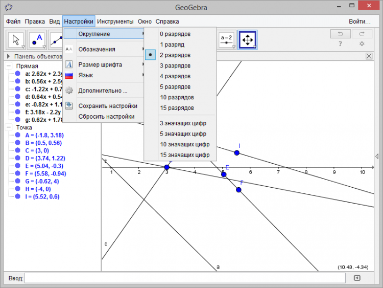Collapse the Точка tree group
Image resolution: width=383 pixels, height=288 pixels.
(x=9, y=127)
